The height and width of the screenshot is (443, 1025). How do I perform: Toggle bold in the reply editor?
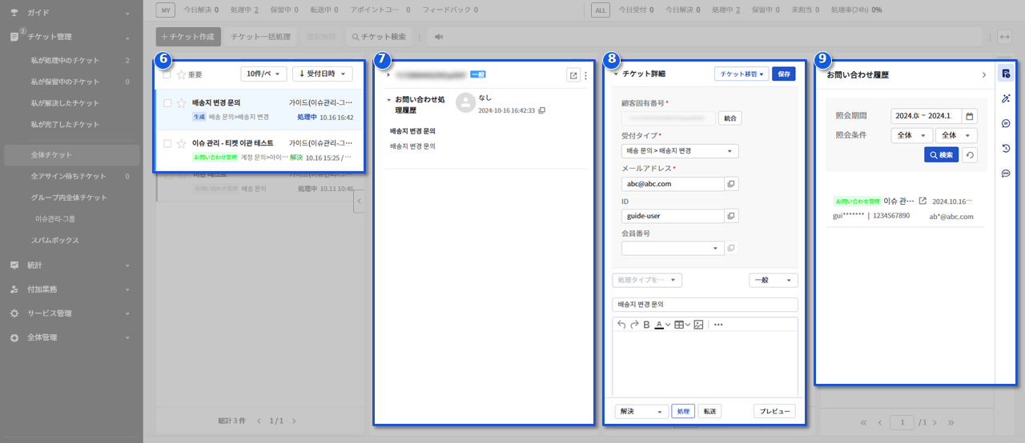[646, 325]
